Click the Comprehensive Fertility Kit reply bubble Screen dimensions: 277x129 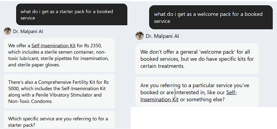click(x=59, y=92)
